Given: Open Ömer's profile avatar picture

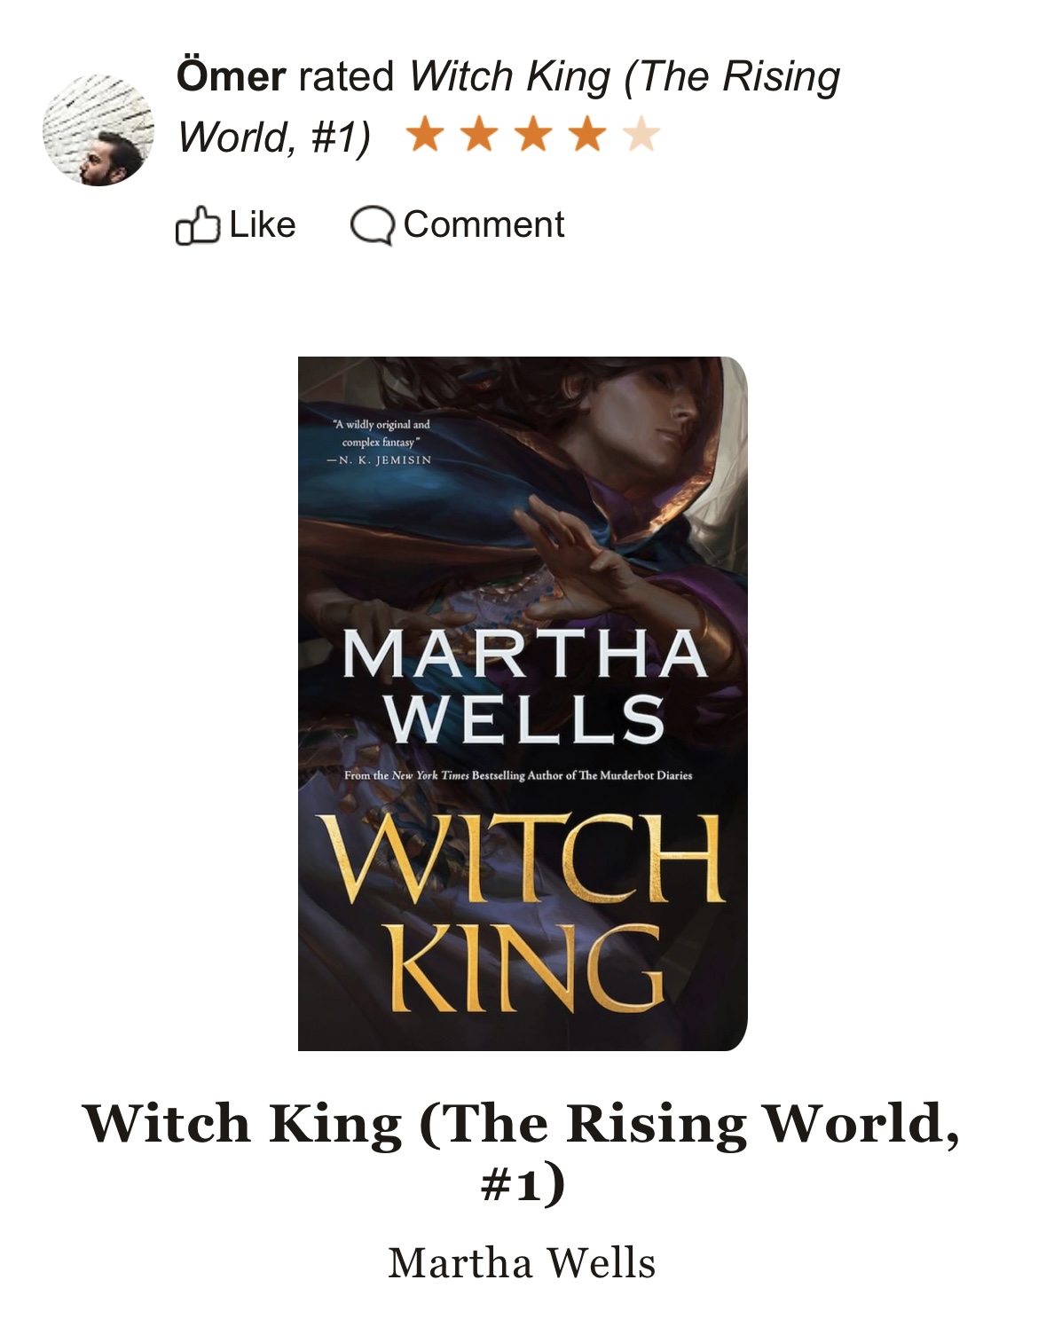Looking at the screenshot, I should click(x=98, y=130).
